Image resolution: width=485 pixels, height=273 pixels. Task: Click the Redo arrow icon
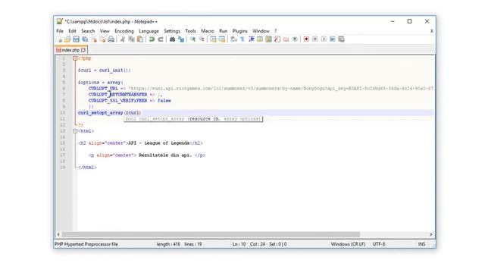(x=161, y=39)
